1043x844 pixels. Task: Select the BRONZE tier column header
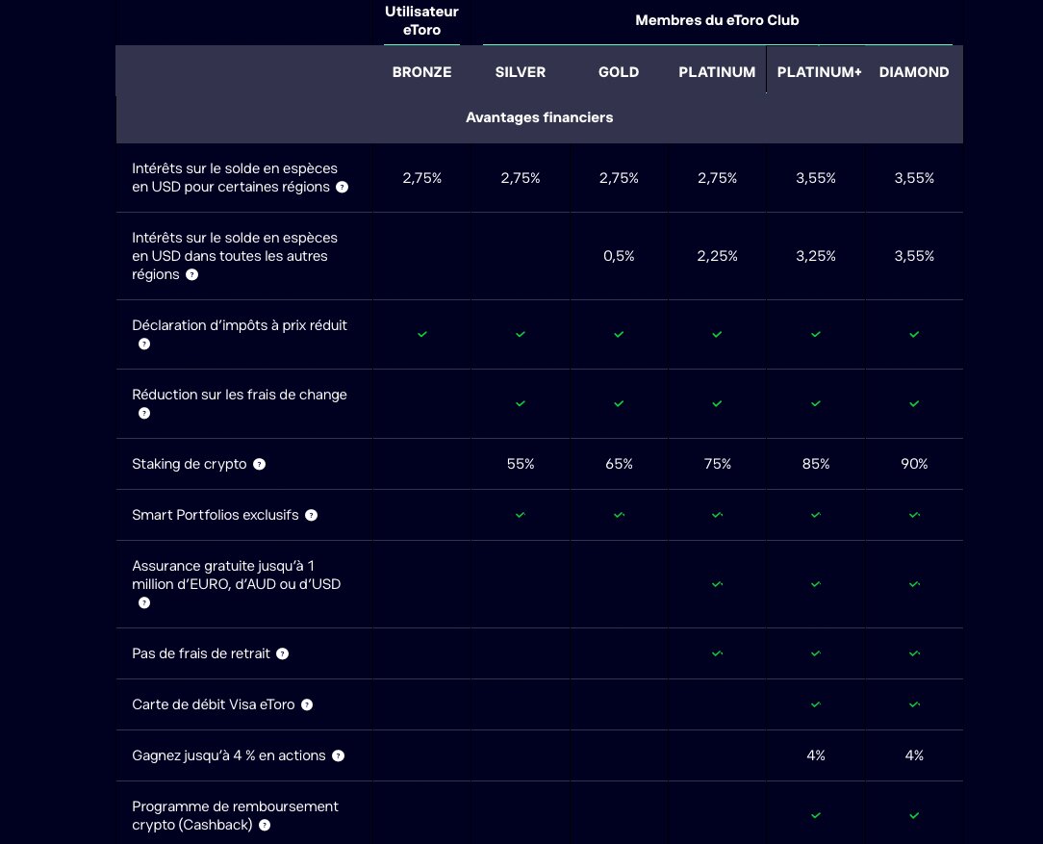421,72
